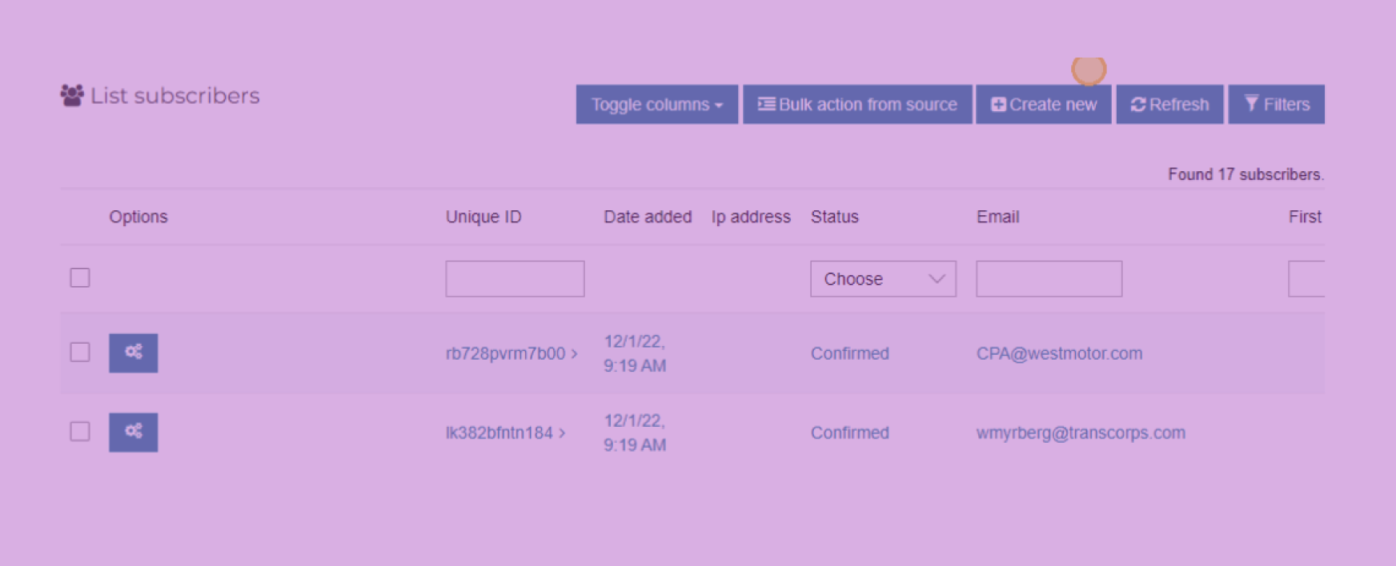Check the wmyrberg@transcorps.com row checkbox
Image resolution: width=1396 pixels, height=566 pixels.
(x=80, y=432)
